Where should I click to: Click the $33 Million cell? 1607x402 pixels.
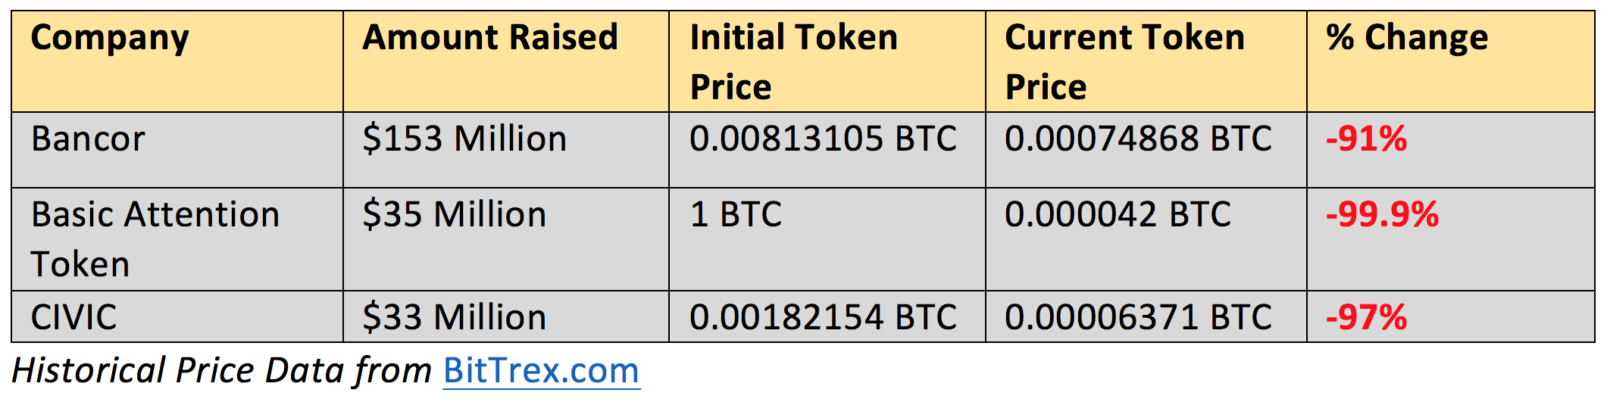pos(506,316)
